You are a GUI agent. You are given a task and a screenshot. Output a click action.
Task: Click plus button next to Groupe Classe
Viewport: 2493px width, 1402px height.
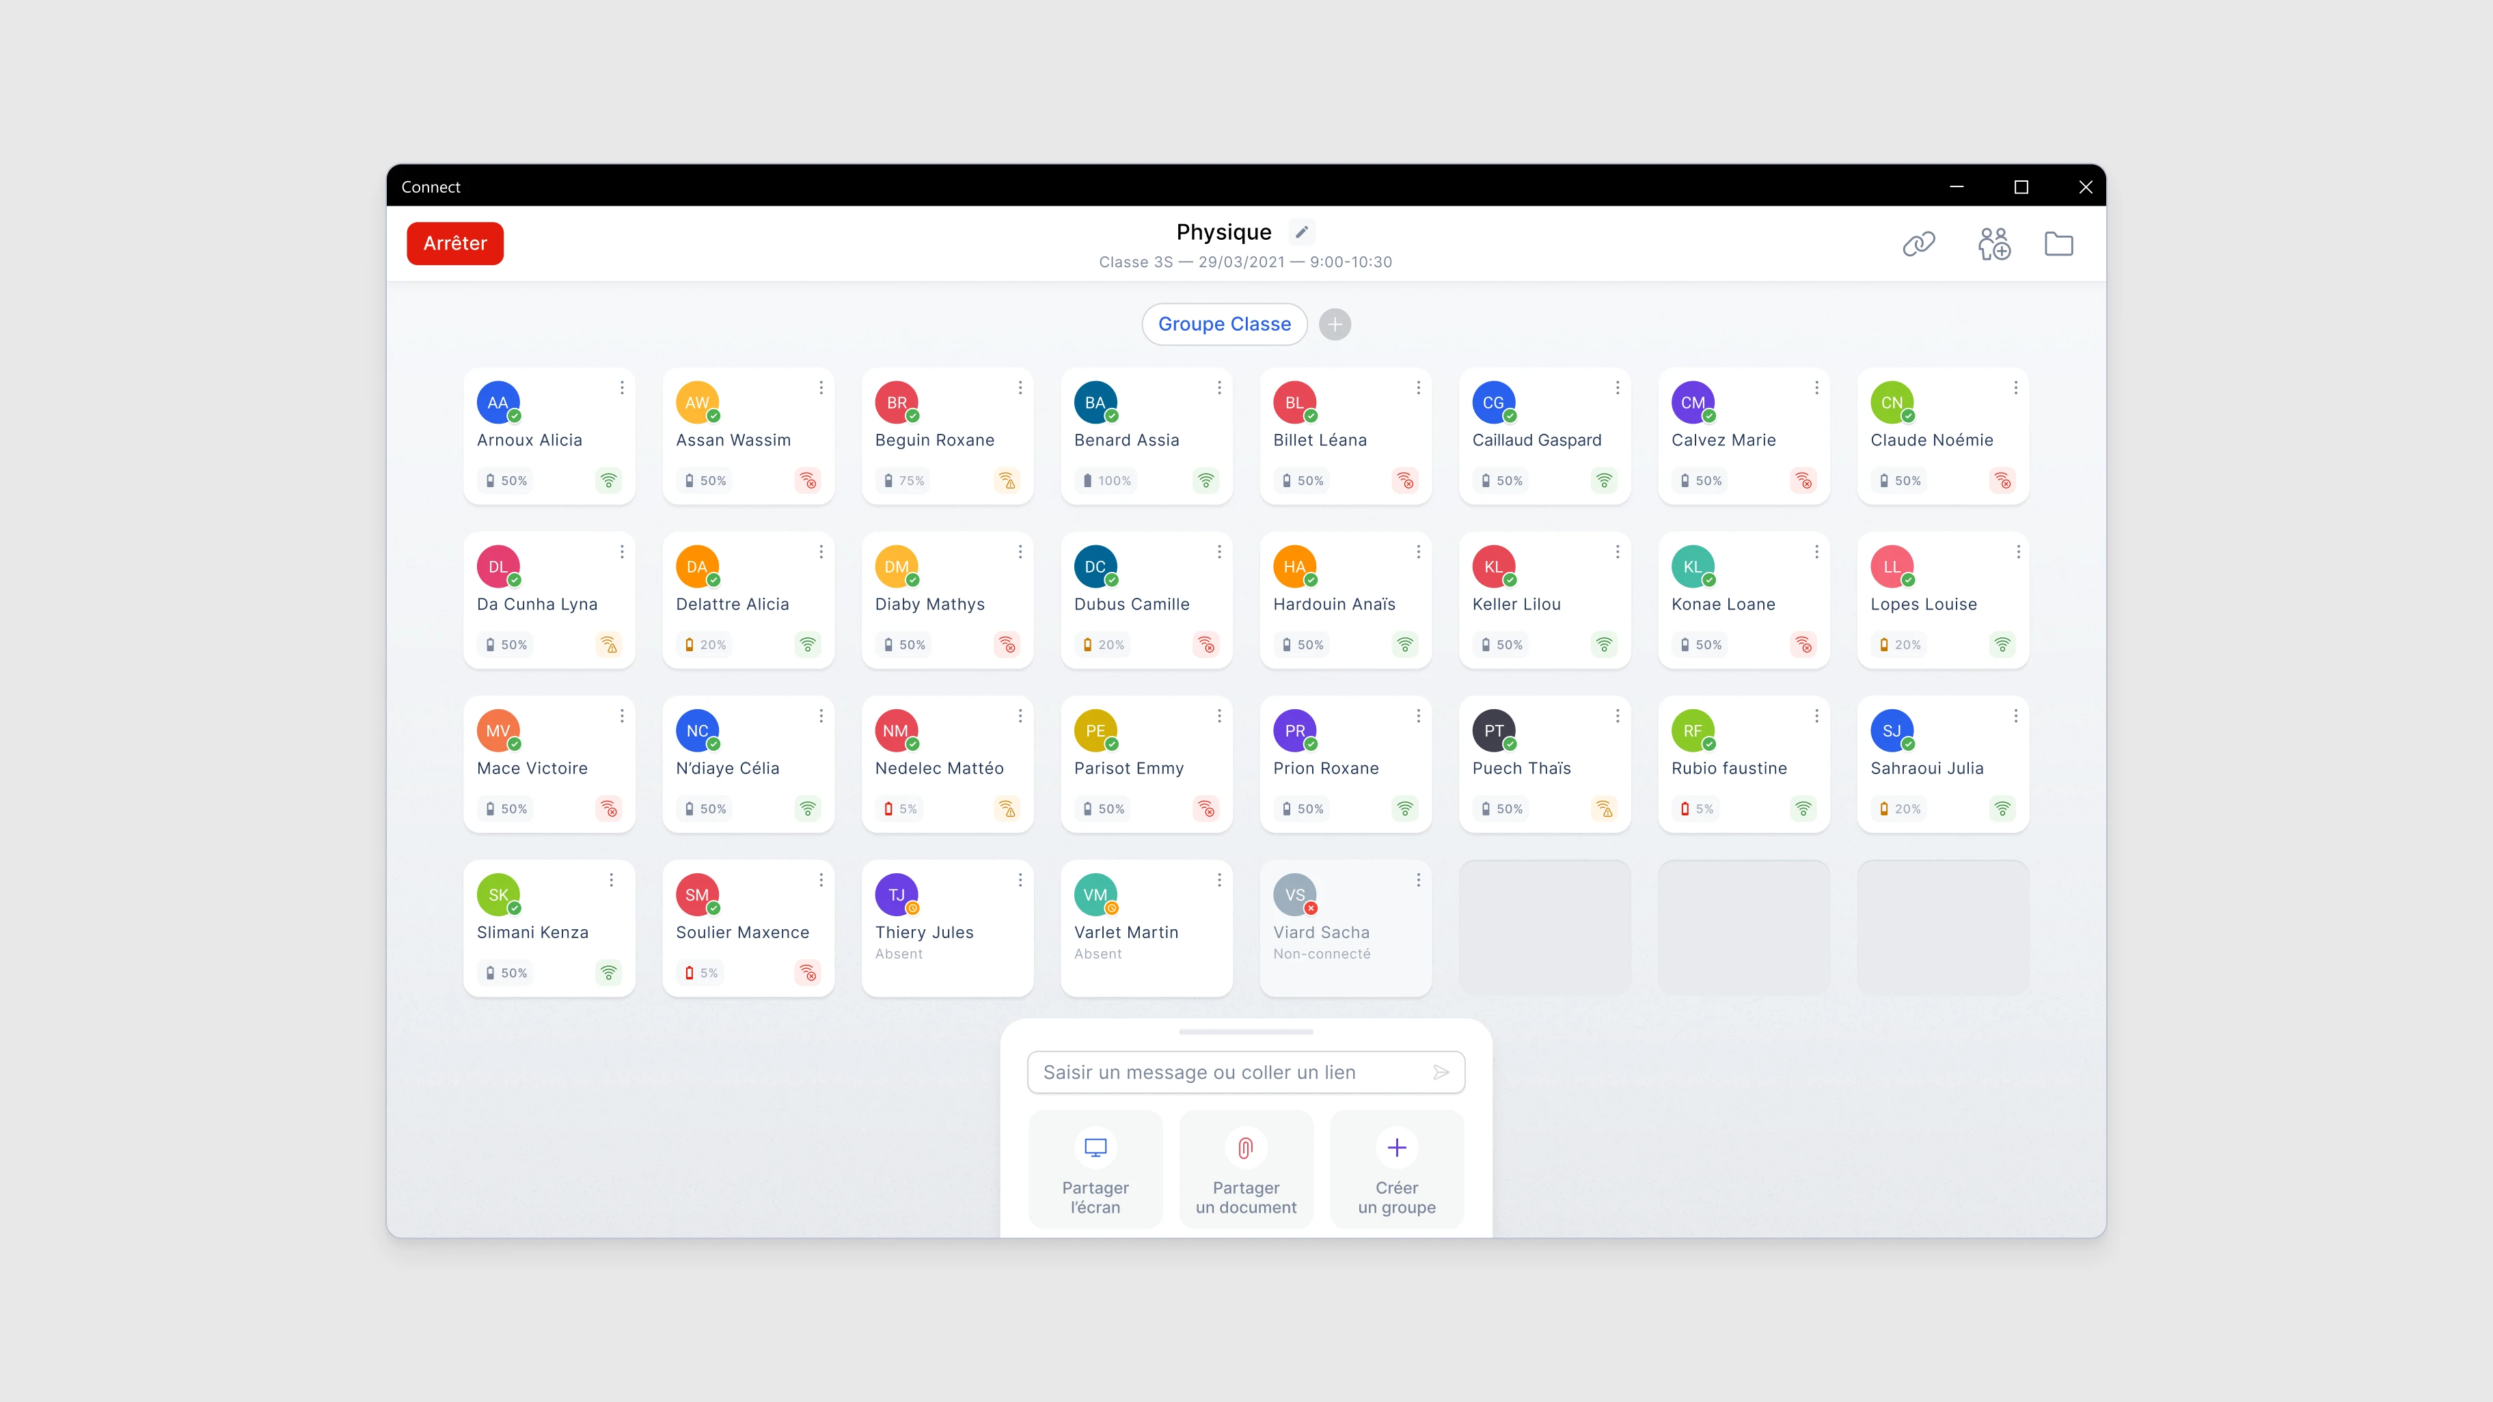[1335, 324]
